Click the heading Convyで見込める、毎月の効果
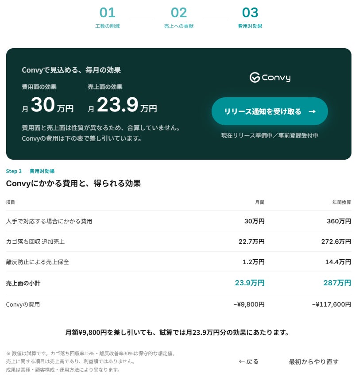Viewport: 359px width, 376px height. click(x=71, y=70)
